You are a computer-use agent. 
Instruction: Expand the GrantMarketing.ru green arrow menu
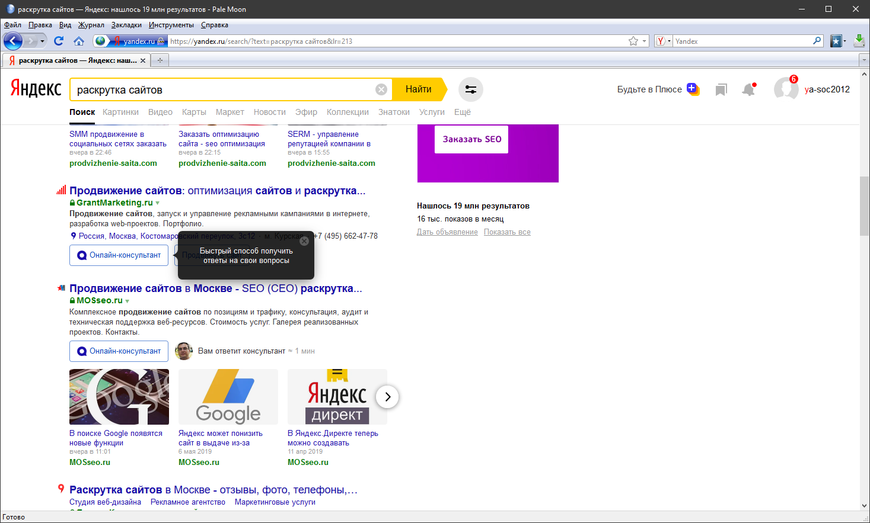[158, 203]
